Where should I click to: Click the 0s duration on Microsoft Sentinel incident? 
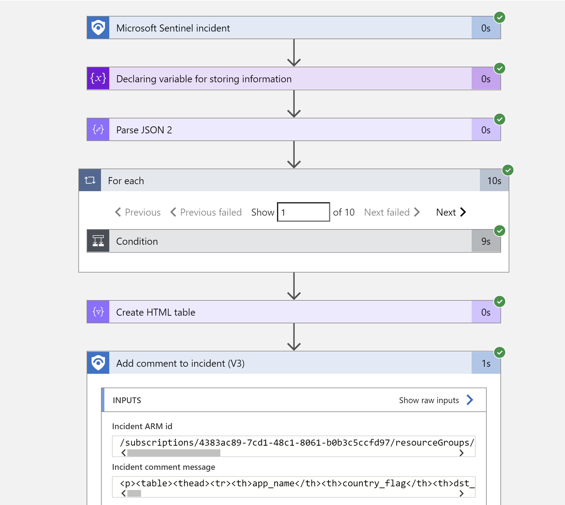[x=486, y=28]
